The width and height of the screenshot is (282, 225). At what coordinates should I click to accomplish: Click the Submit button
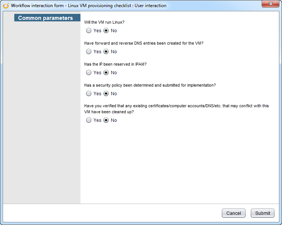262,213
